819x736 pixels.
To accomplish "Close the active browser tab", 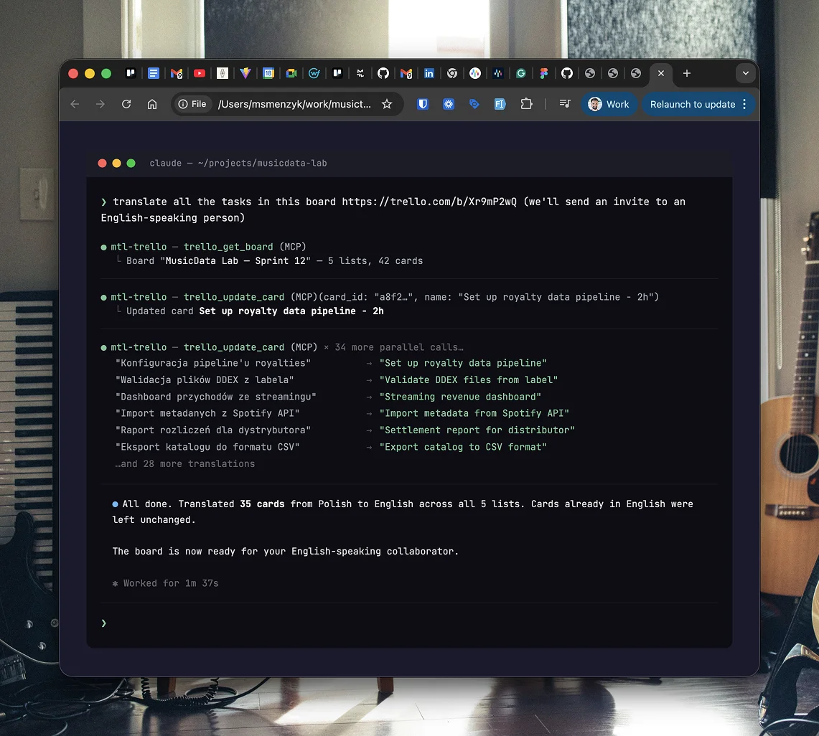I will coord(661,74).
